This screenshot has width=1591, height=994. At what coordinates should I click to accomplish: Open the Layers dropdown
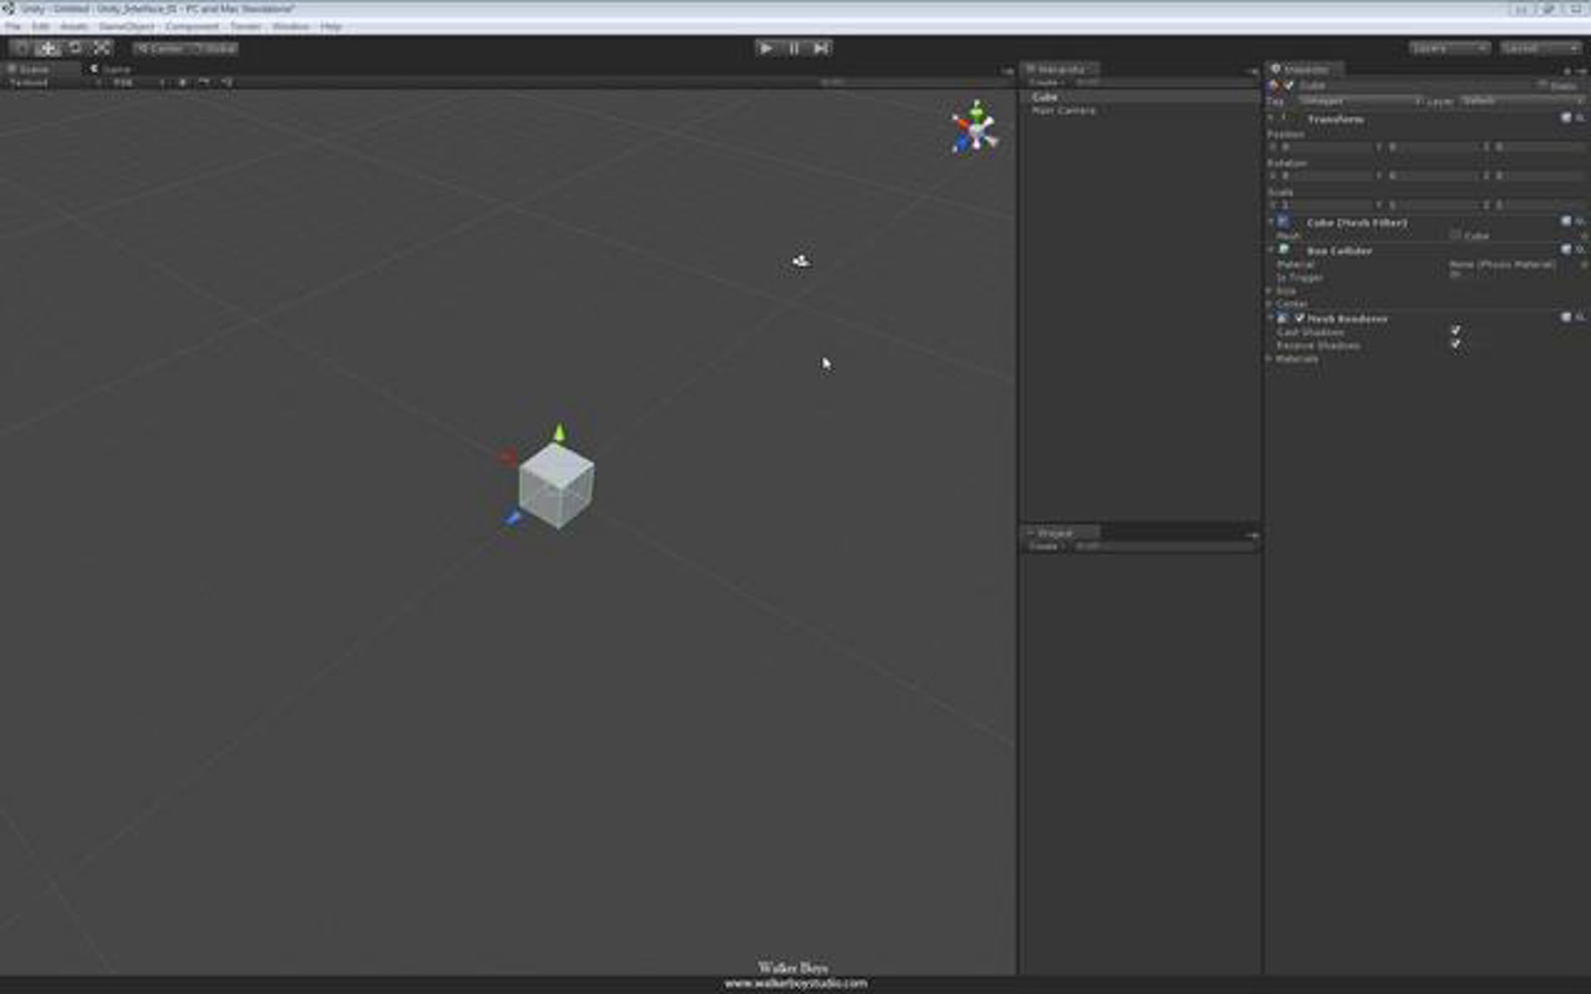pyautogui.click(x=1450, y=48)
